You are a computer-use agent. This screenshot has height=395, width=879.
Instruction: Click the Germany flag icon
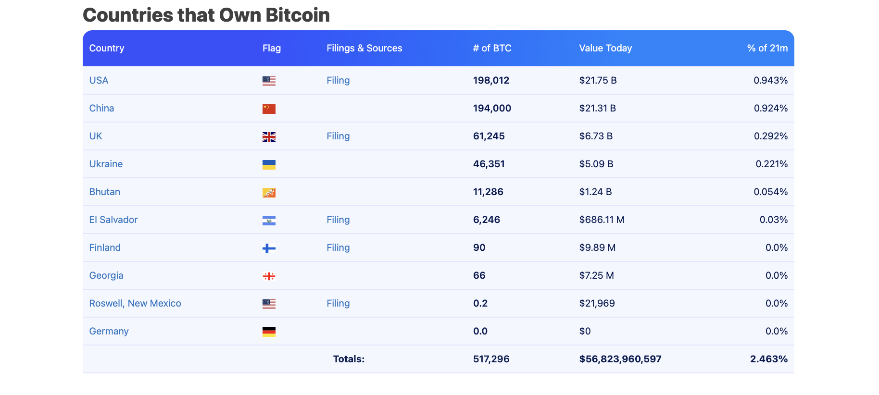tap(269, 332)
